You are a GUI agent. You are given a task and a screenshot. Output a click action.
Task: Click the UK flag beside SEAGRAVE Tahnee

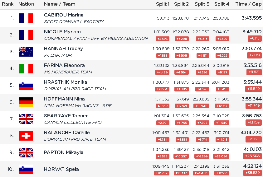click(26, 119)
